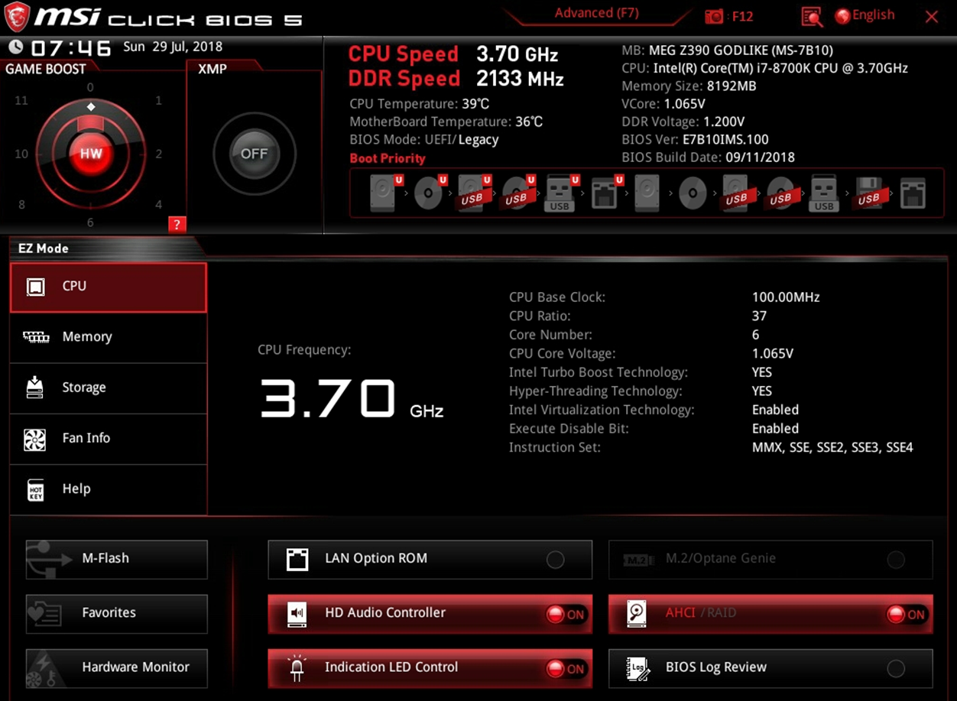Click Game Boost dial number 11

tap(21, 100)
